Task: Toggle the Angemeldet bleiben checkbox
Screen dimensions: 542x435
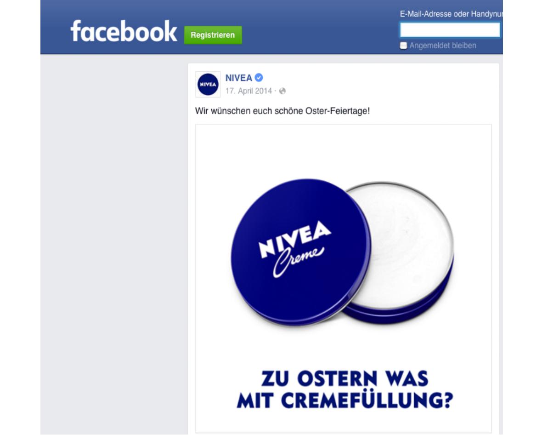Action: (x=403, y=46)
